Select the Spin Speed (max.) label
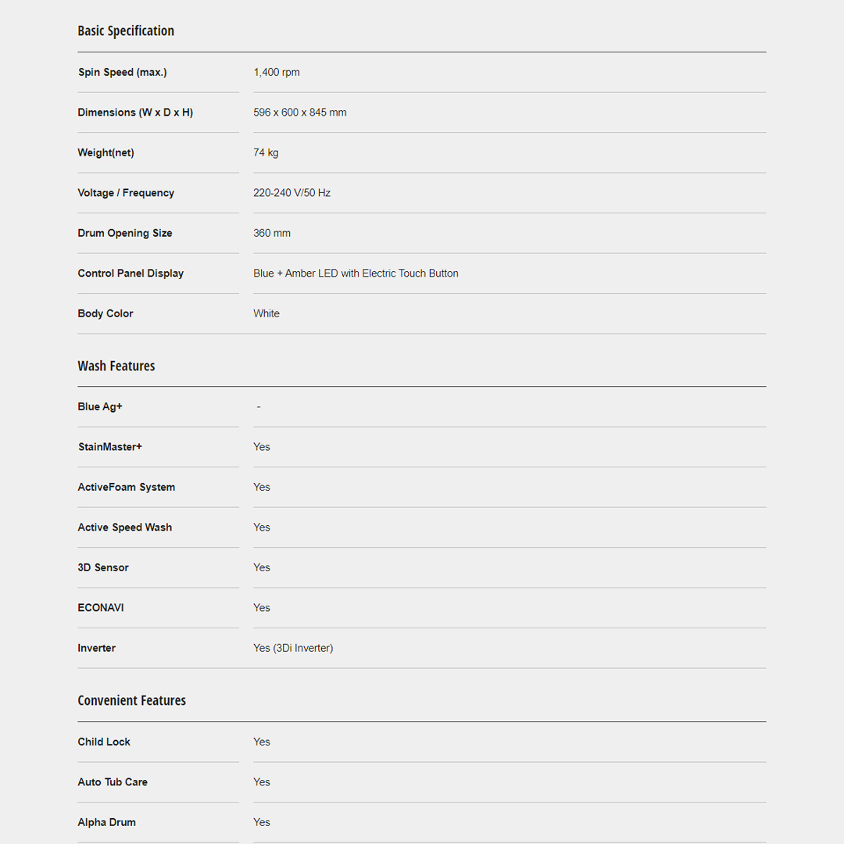 pyautogui.click(x=123, y=73)
